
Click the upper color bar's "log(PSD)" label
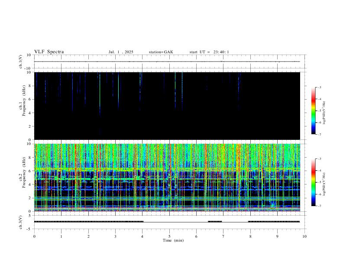pyautogui.click(x=324, y=113)
